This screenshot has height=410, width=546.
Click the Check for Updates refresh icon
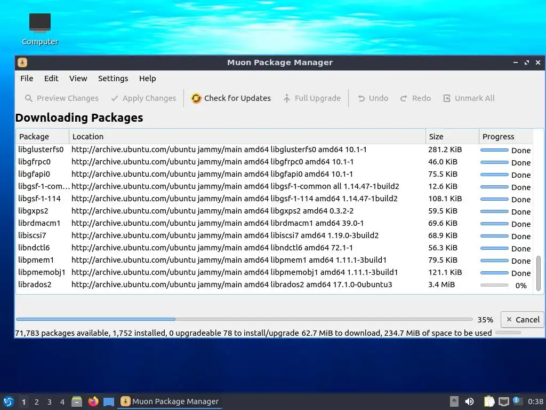click(x=196, y=98)
